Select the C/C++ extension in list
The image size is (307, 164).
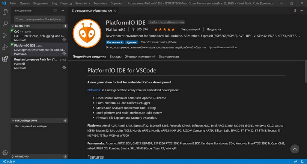pos(39,36)
